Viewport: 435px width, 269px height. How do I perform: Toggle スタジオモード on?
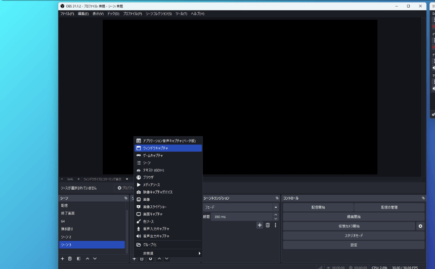pos(353,236)
